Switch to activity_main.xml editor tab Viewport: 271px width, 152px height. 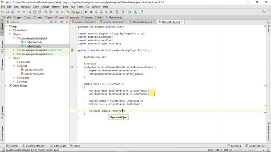coord(84,22)
